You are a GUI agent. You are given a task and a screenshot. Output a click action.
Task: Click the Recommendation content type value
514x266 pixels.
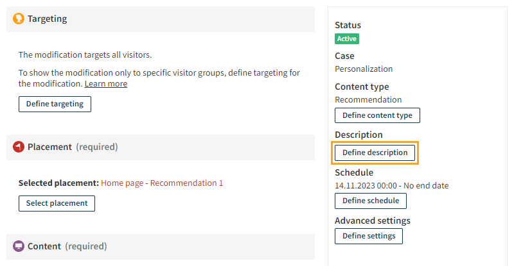click(368, 99)
